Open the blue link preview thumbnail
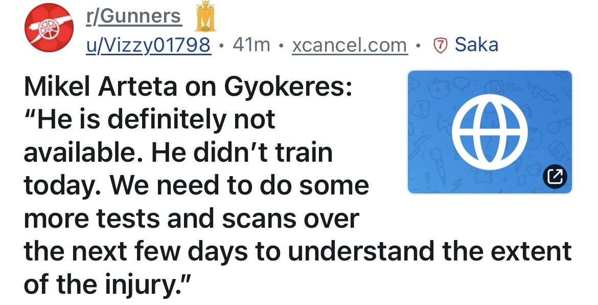 coord(489,132)
